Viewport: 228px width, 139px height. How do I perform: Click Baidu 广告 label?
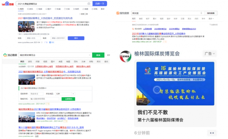pos(46,42)
